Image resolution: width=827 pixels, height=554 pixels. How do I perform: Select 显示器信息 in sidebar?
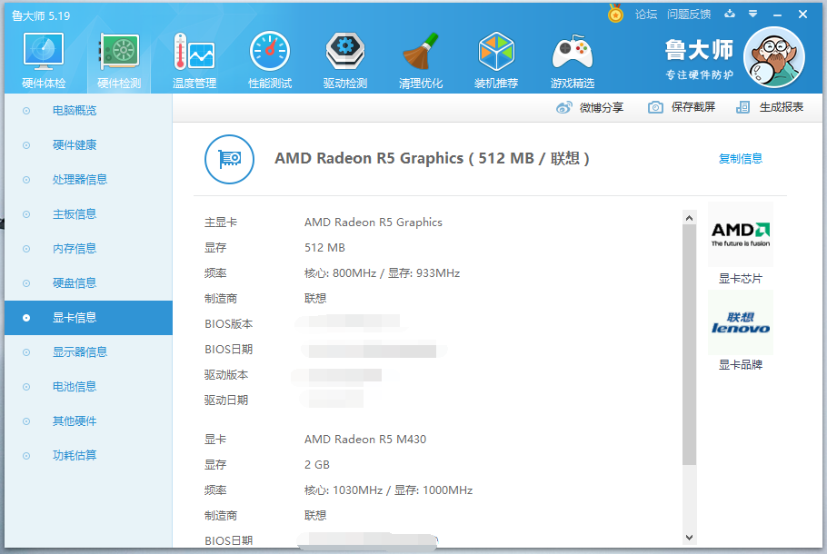(x=89, y=352)
